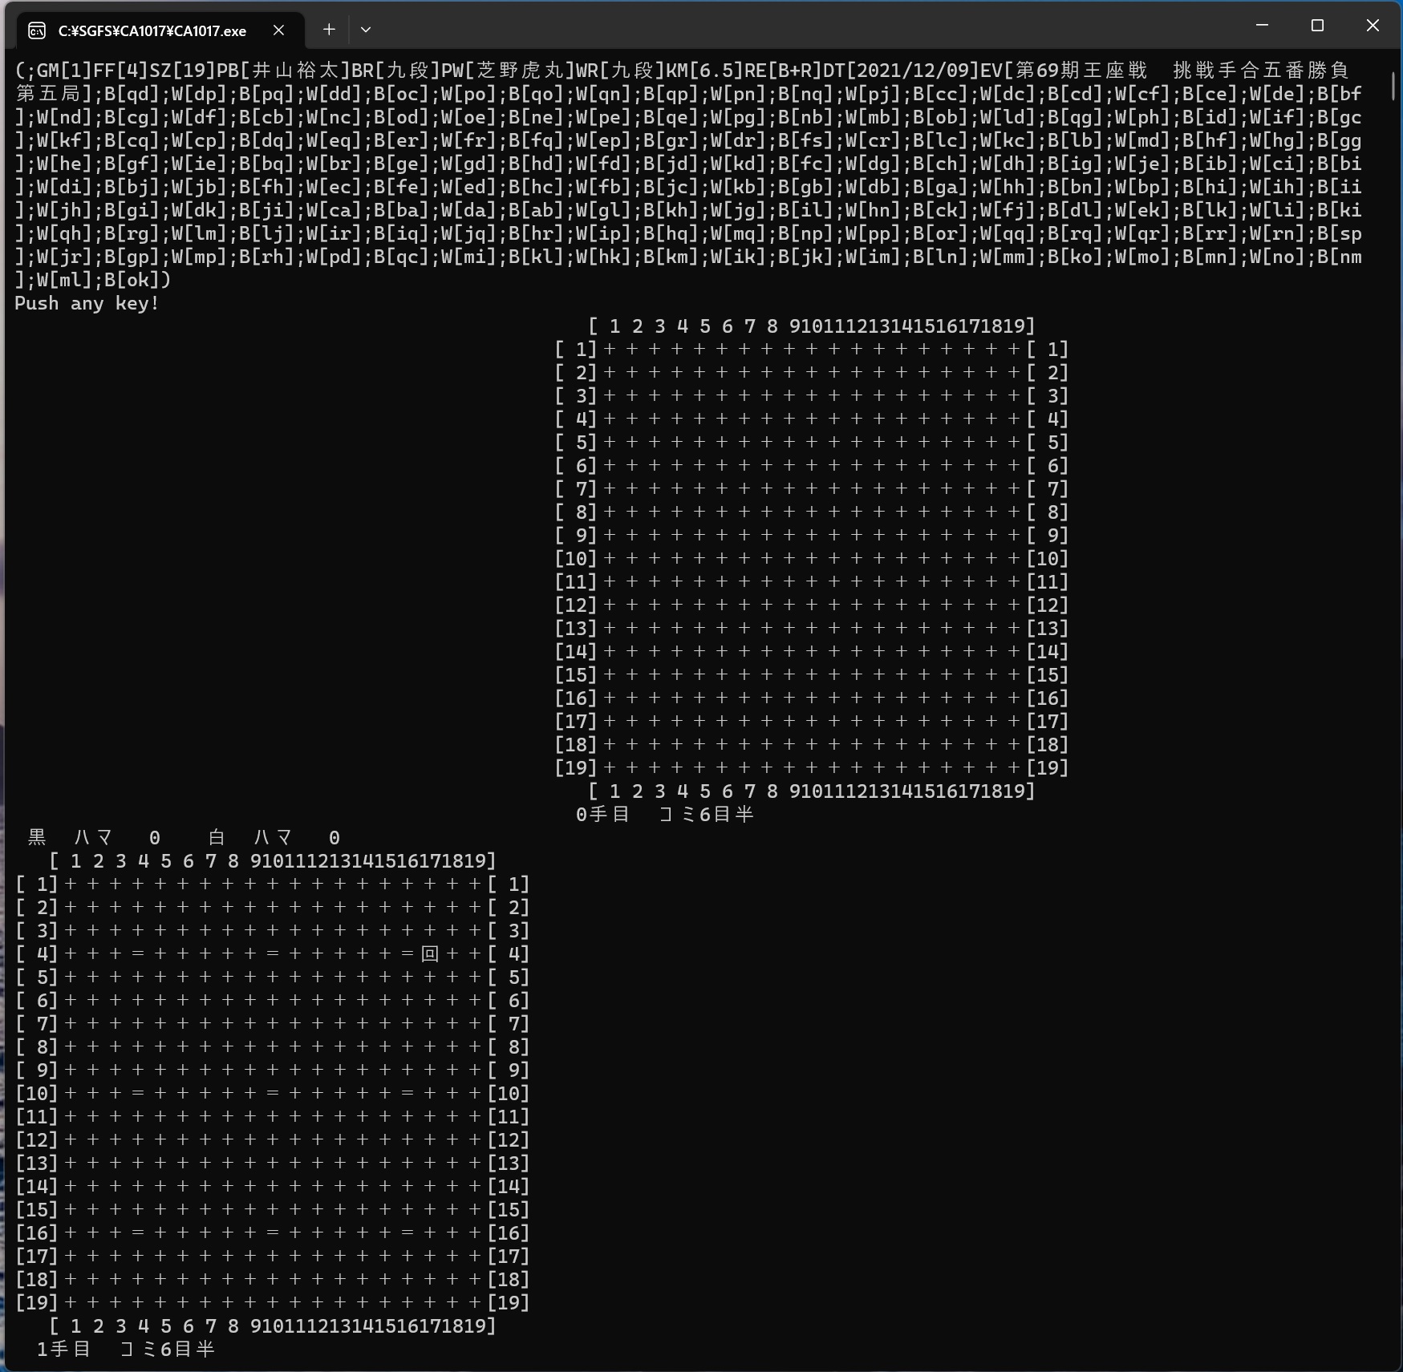Click the "1手目" move counter text
Image resolution: width=1403 pixels, height=1372 pixels.
(63, 1349)
